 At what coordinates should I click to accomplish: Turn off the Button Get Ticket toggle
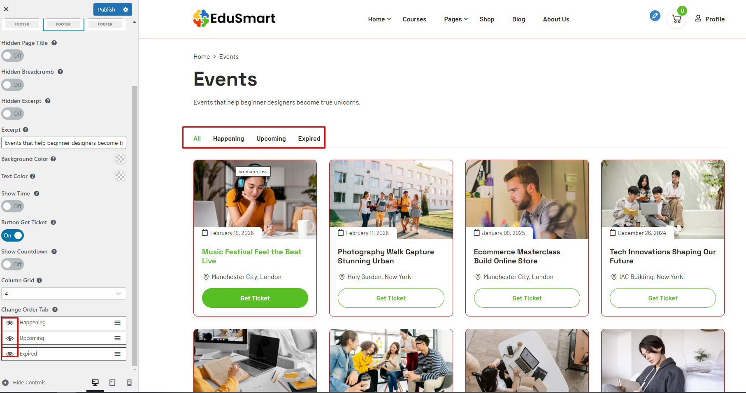(x=12, y=235)
